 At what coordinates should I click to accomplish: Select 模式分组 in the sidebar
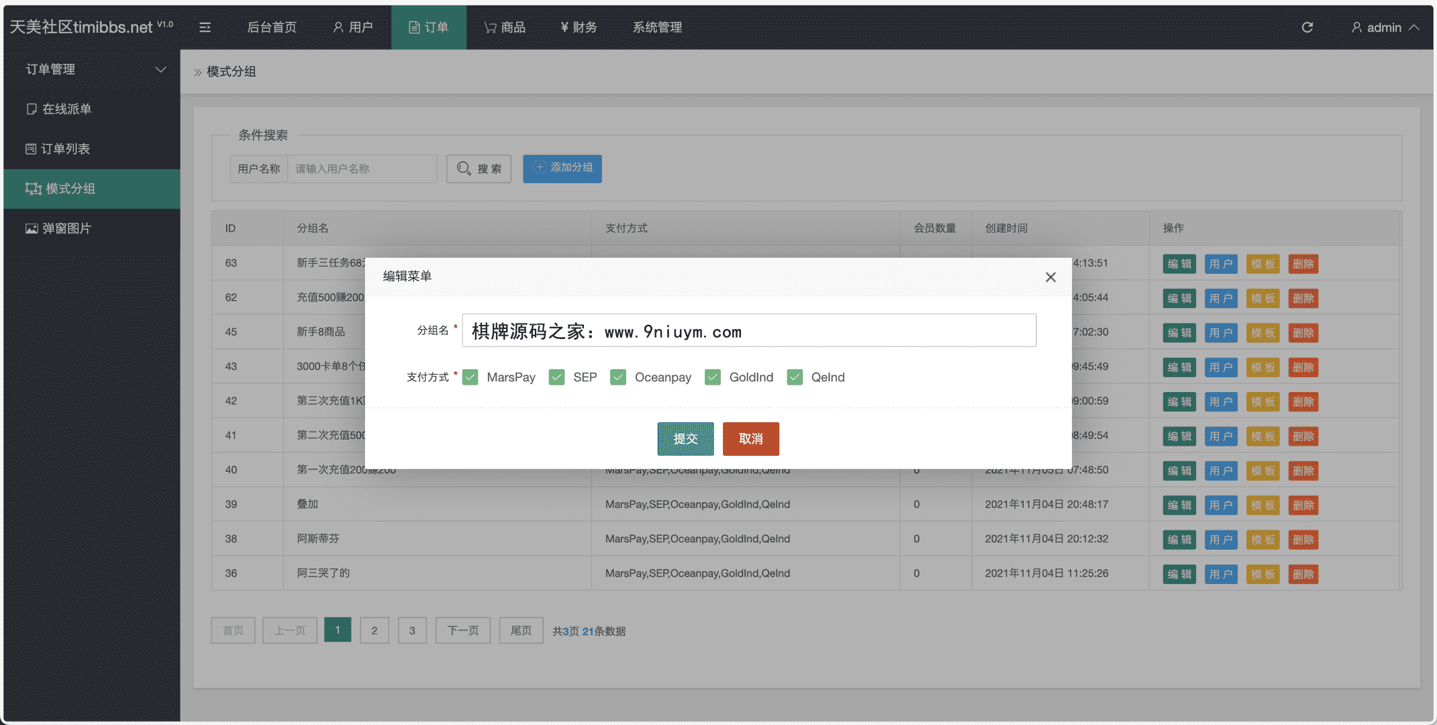pyautogui.click(x=92, y=189)
